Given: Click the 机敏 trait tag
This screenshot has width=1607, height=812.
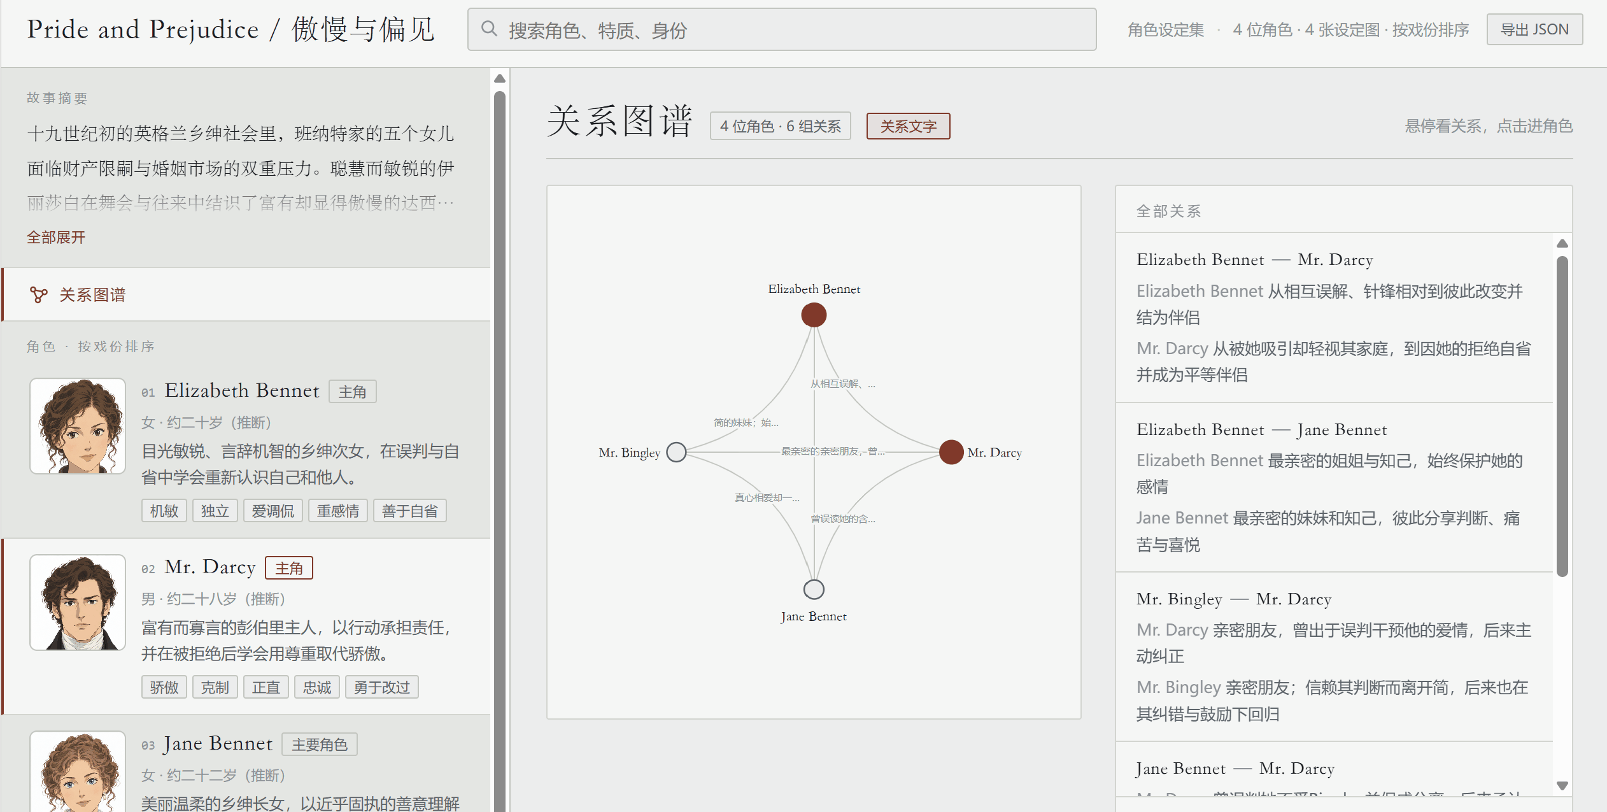Looking at the screenshot, I should tap(164, 511).
